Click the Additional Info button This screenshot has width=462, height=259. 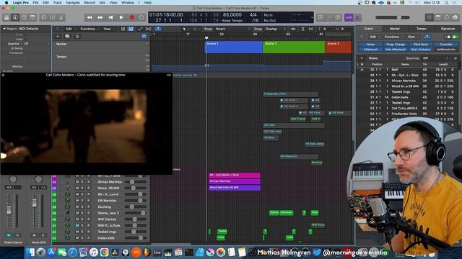(x=445, y=50)
